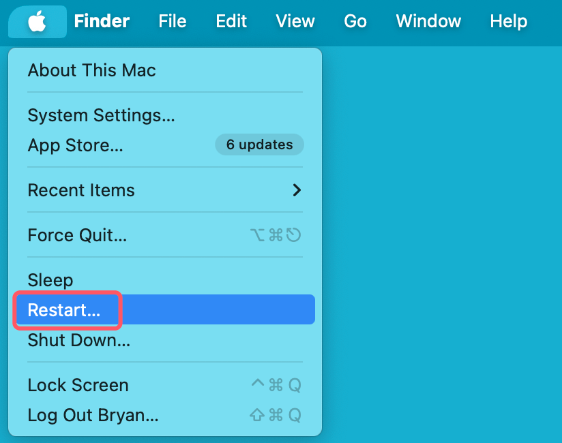This screenshot has width=562, height=443.
Task: Click the Window menu
Action: coord(428,21)
